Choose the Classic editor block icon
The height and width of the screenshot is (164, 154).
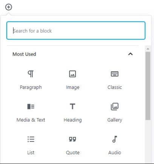click(x=115, y=74)
